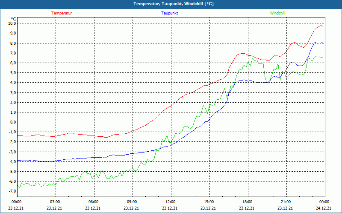
Task: Click the 12:00 time axis label
Action: (170, 202)
